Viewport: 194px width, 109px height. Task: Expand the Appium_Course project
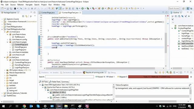click(x=2, y=19)
